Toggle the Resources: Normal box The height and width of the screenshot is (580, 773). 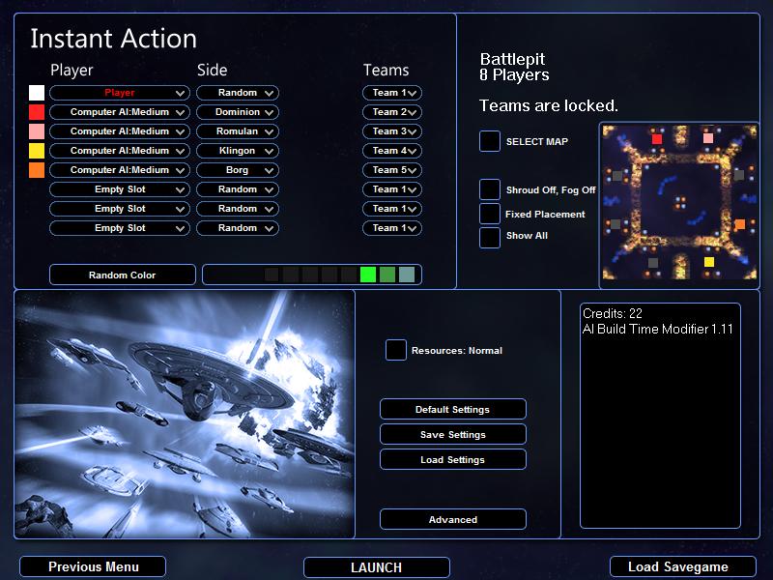396,350
